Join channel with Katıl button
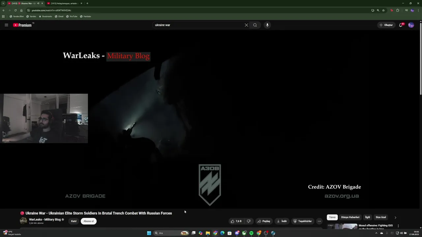The width and height of the screenshot is (422, 237). pyautogui.click(x=74, y=221)
